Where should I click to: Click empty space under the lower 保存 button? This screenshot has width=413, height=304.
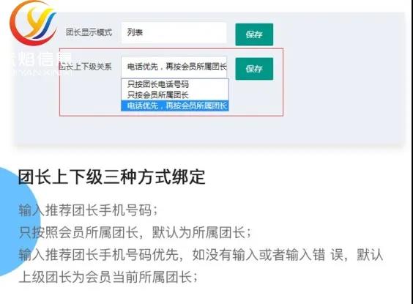point(254,97)
